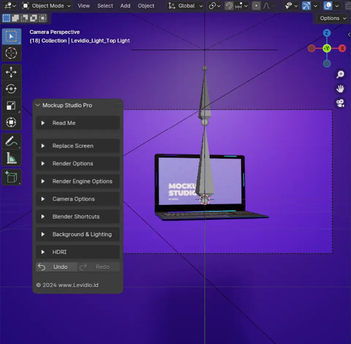351x344 pixels.
Task: Open the transform pivot point dropdown
Action: (214, 6)
